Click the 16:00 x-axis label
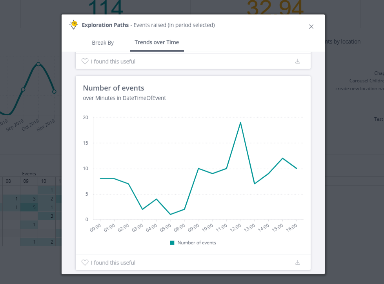384x284 pixels. coord(292,228)
